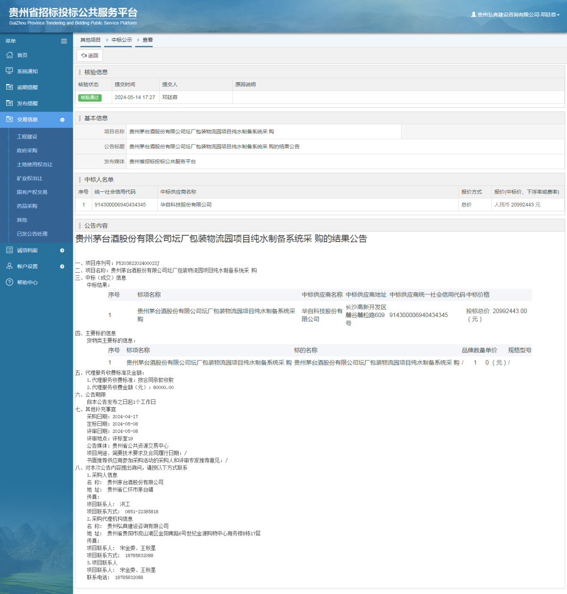
Task: Click the 报价方式 column header
Action: tap(472, 192)
